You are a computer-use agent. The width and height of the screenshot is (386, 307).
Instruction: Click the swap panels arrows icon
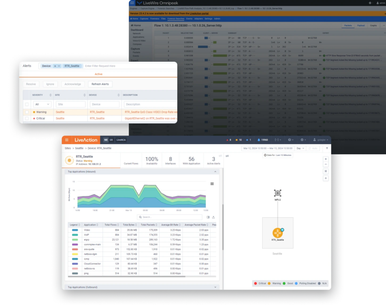point(227,156)
